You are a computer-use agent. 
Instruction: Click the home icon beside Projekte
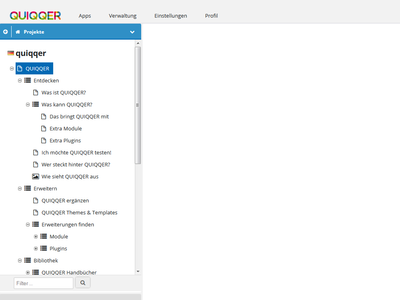(18, 32)
